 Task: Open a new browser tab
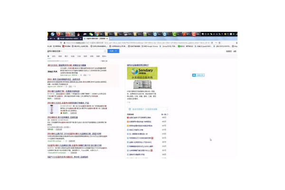111,38
